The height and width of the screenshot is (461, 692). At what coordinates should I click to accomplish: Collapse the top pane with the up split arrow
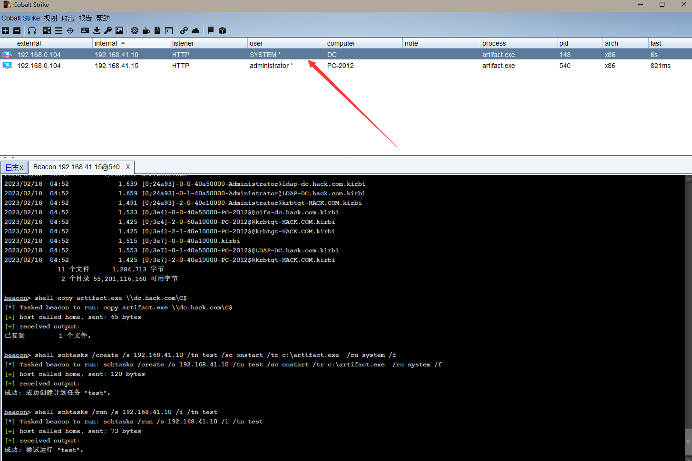click(x=5, y=157)
